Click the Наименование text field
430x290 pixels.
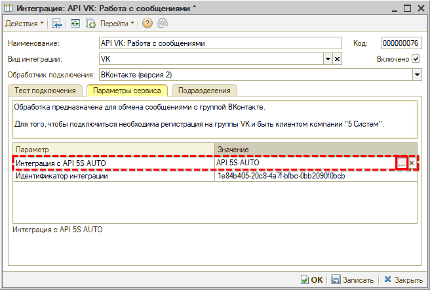[x=220, y=43]
